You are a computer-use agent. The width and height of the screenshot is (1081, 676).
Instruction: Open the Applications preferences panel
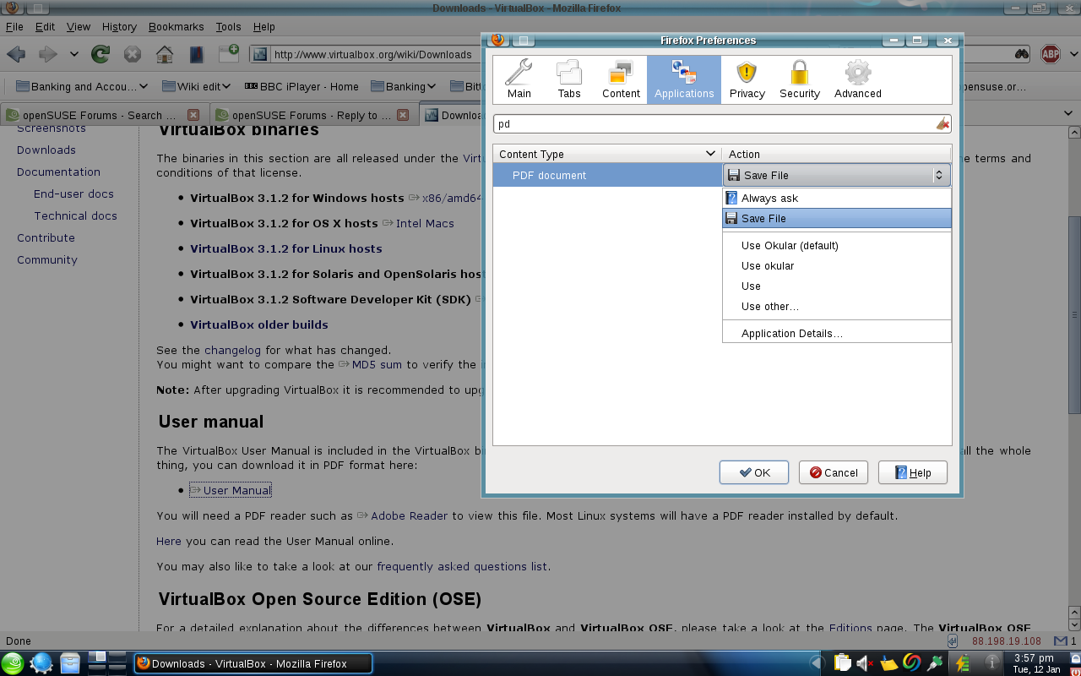(684, 79)
